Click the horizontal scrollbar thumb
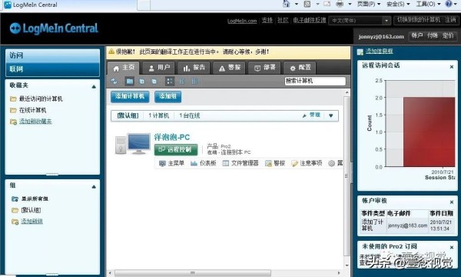461x277 pixels. pos(193,273)
